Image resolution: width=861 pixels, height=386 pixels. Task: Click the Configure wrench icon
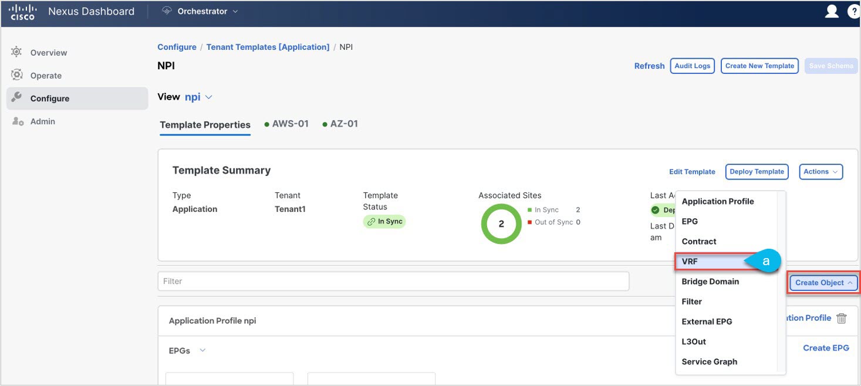16,98
